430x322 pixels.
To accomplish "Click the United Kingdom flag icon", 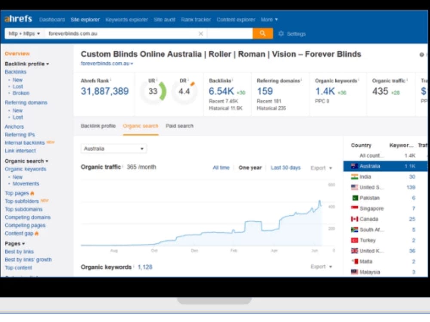I will coord(354,251).
